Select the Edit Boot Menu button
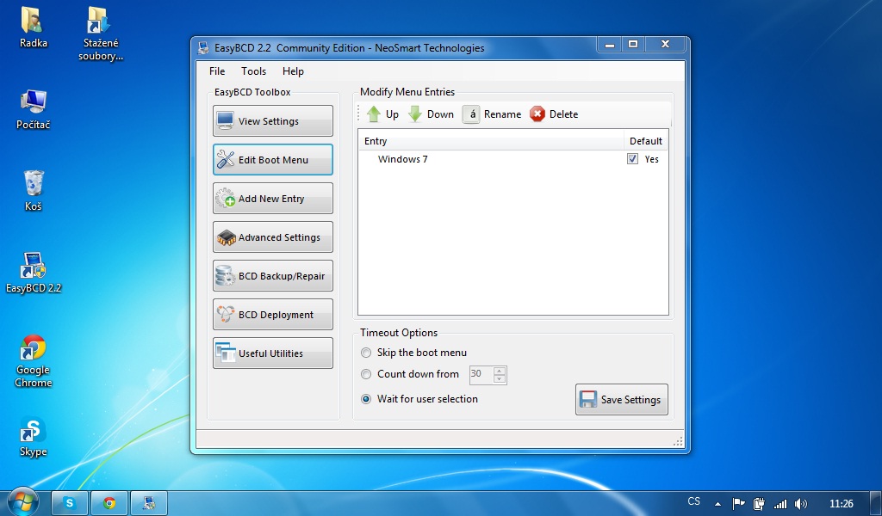The image size is (882, 516). [273, 159]
